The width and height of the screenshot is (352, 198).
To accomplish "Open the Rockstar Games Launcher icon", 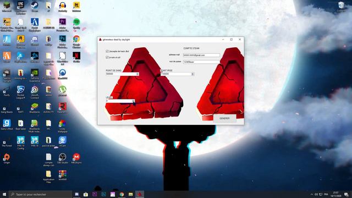I will (21, 41).
